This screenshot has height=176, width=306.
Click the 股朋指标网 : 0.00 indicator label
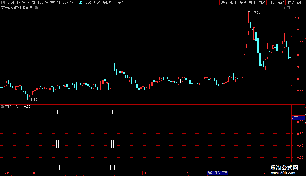pos(18,107)
